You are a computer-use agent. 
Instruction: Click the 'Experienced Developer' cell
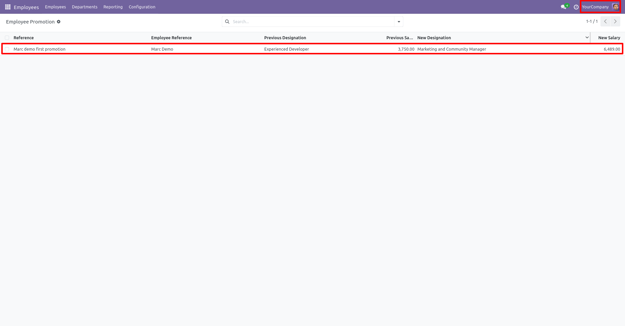pos(286,49)
